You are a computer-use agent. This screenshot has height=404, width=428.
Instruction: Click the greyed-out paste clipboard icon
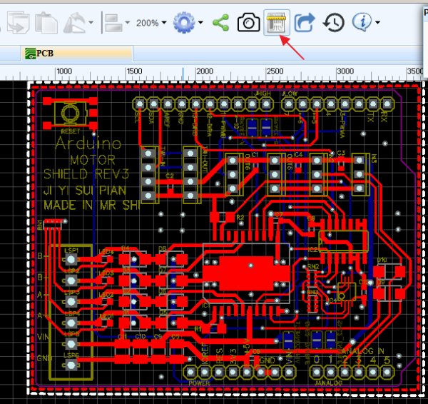pos(46,23)
